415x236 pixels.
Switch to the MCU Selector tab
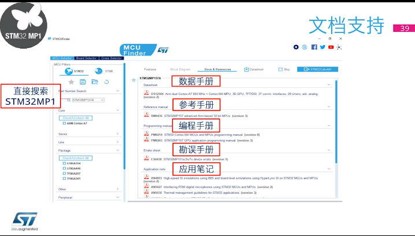(62, 58)
